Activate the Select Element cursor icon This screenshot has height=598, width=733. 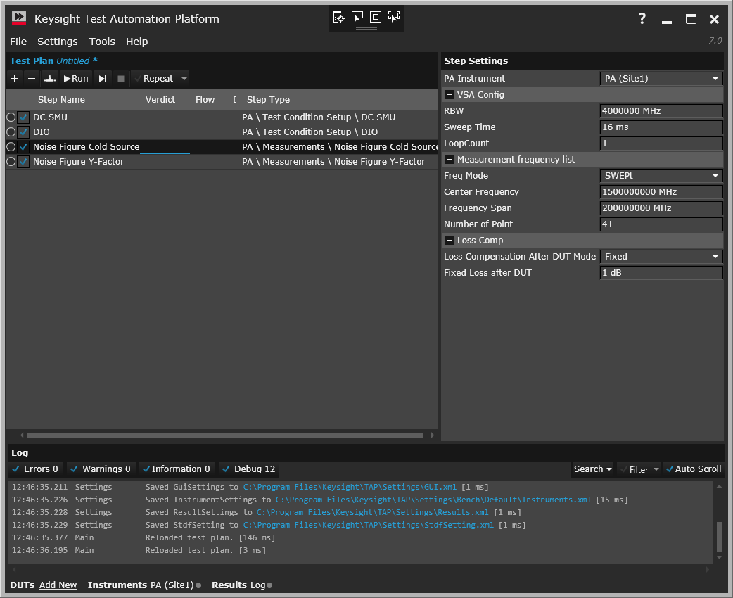point(357,18)
